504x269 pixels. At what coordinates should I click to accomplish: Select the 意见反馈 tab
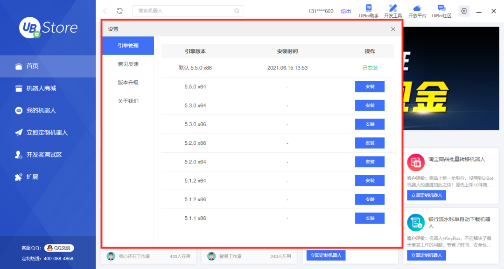[x=128, y=64]
